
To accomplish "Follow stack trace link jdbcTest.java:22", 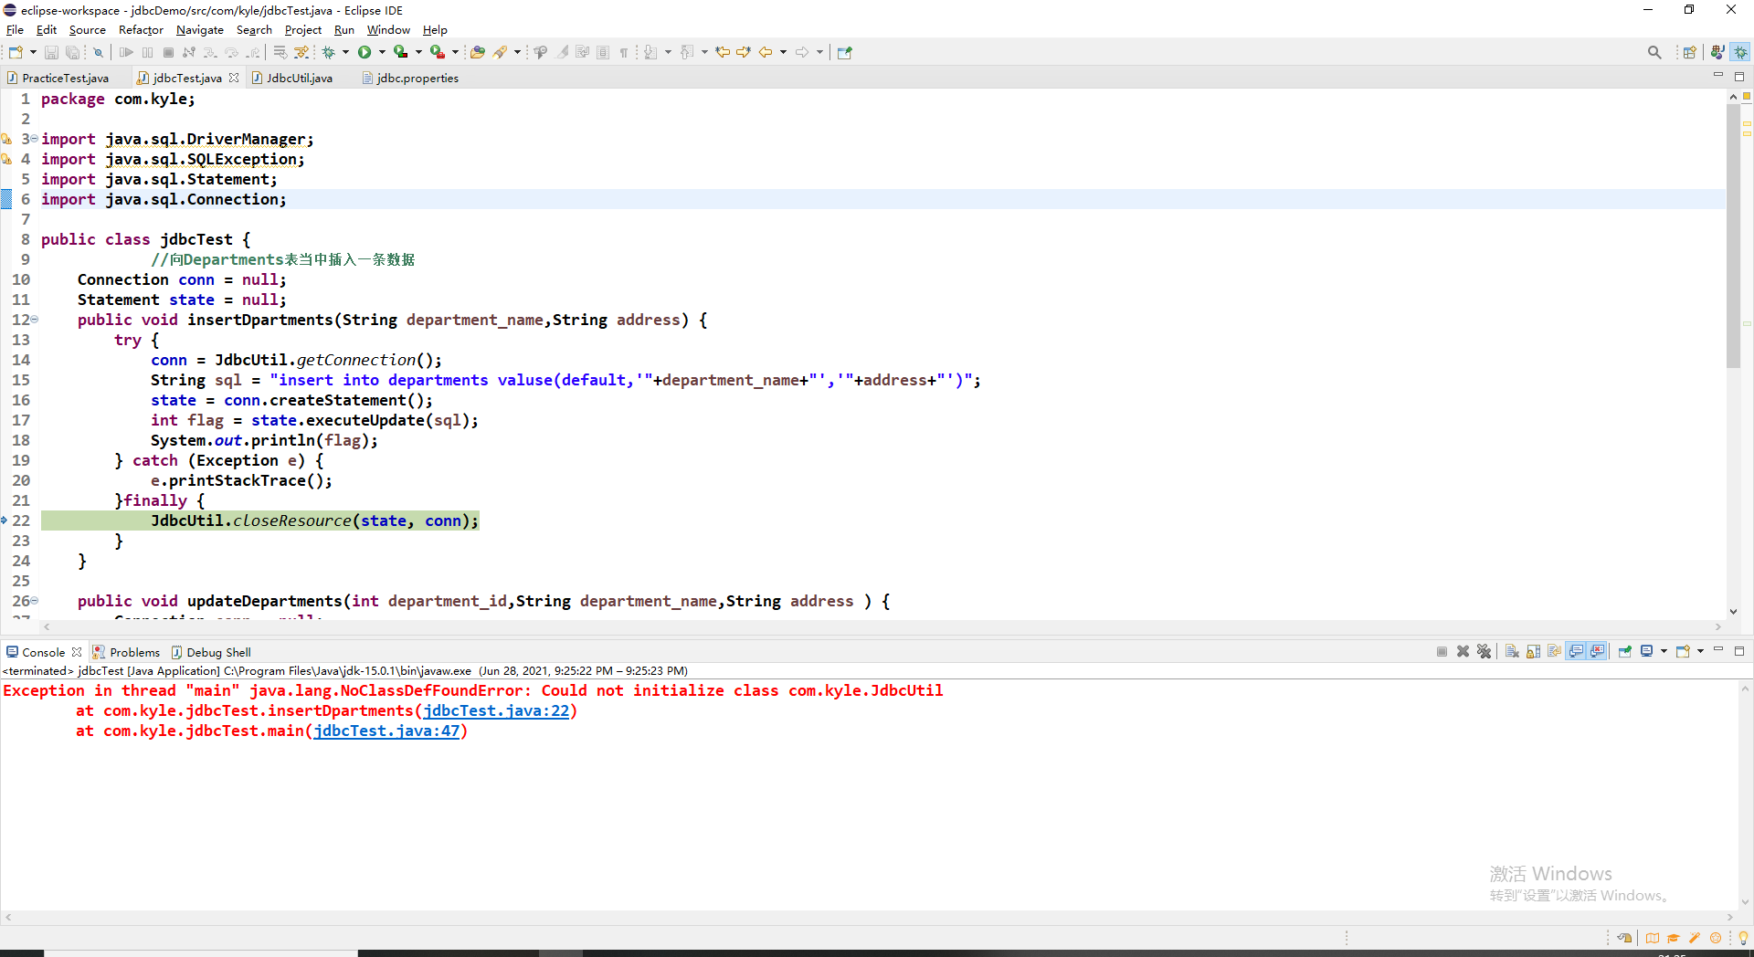I will (496, 710).
